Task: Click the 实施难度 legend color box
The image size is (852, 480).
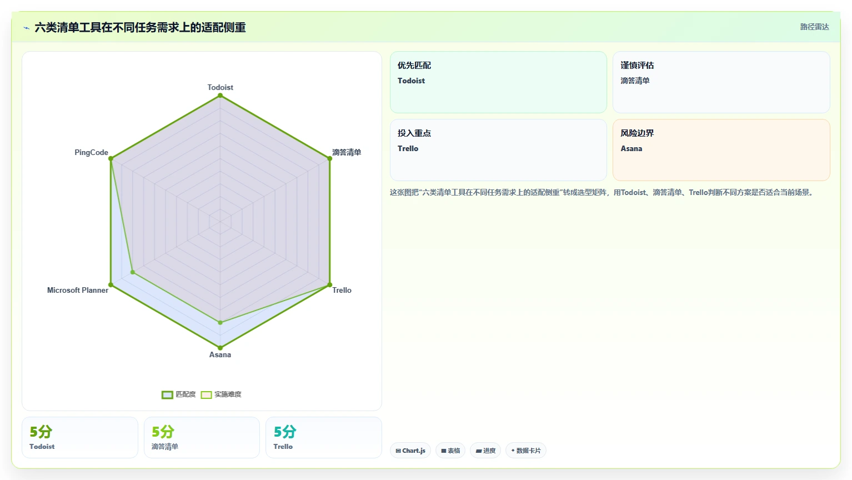Action: 206,395
